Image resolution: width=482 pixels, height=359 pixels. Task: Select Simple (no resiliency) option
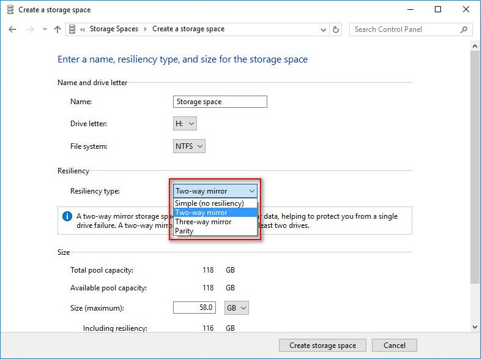(209, 203)
